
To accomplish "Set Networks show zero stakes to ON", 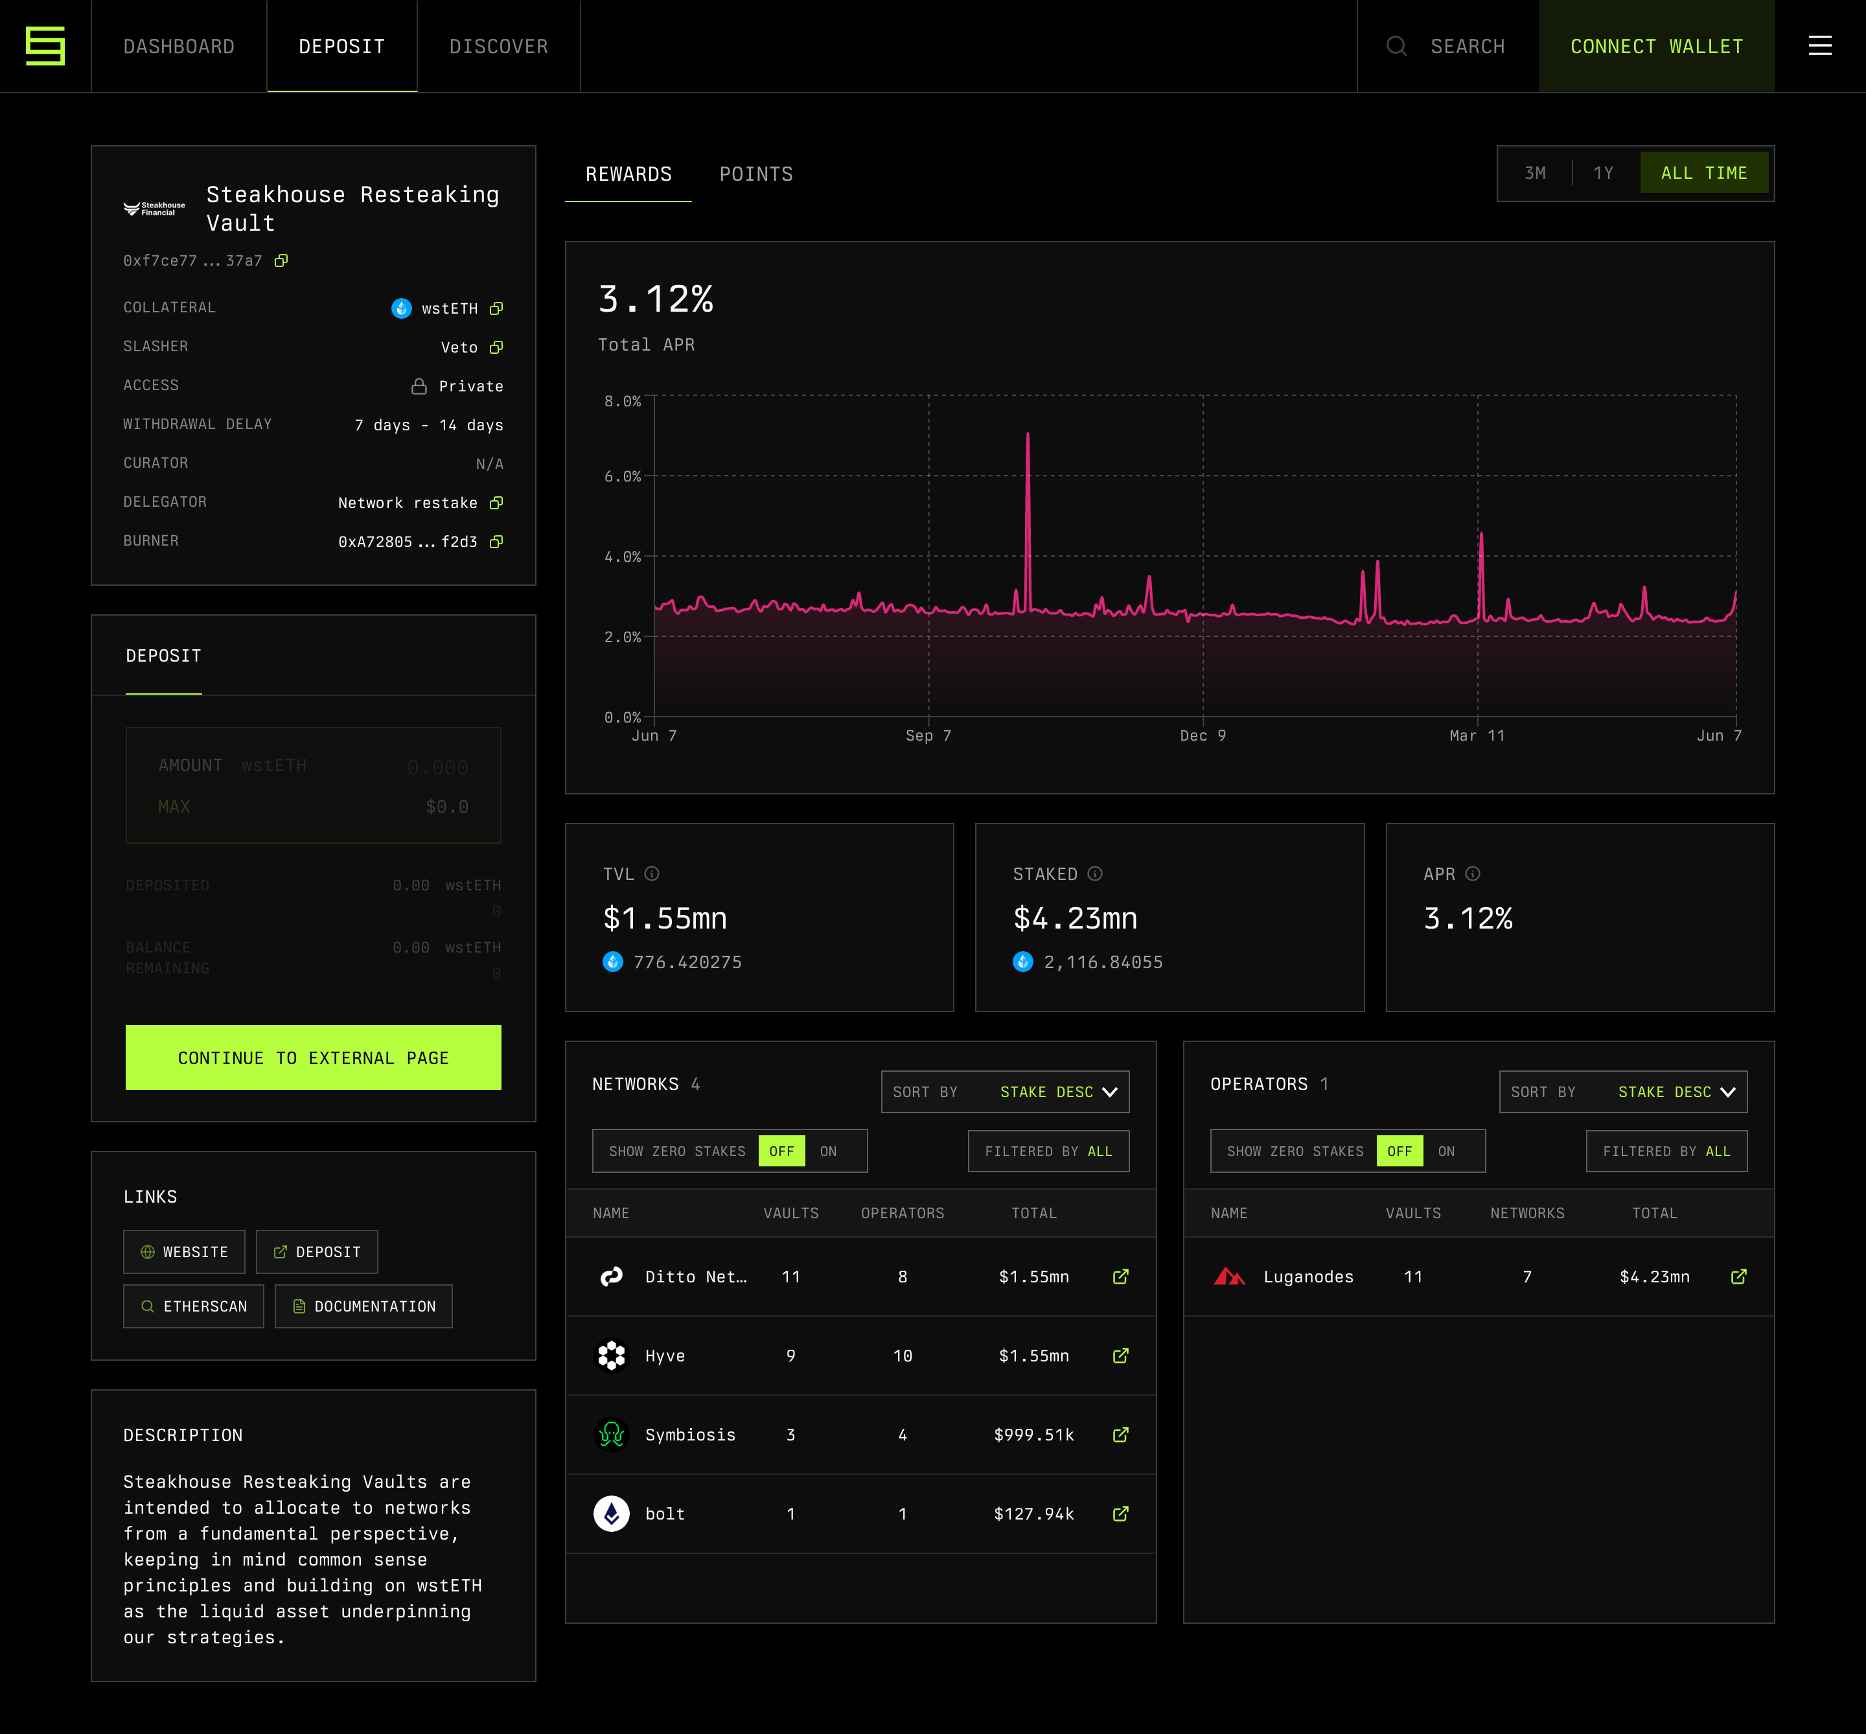I will point(829,1151).
